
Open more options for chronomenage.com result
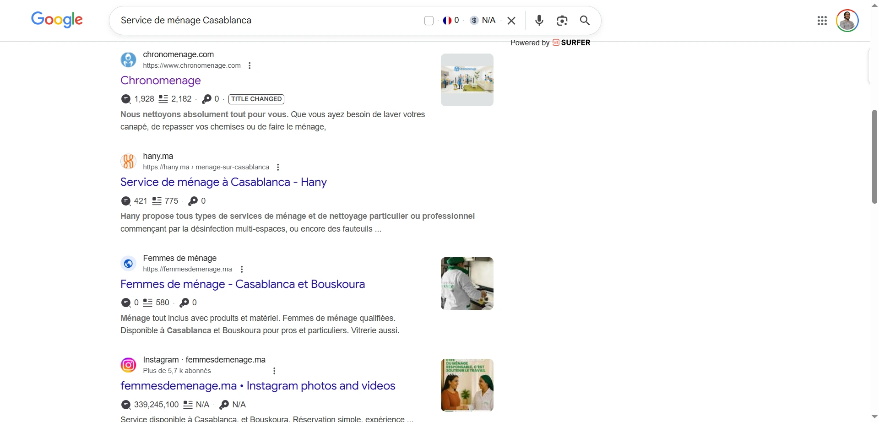coord(250,65)
